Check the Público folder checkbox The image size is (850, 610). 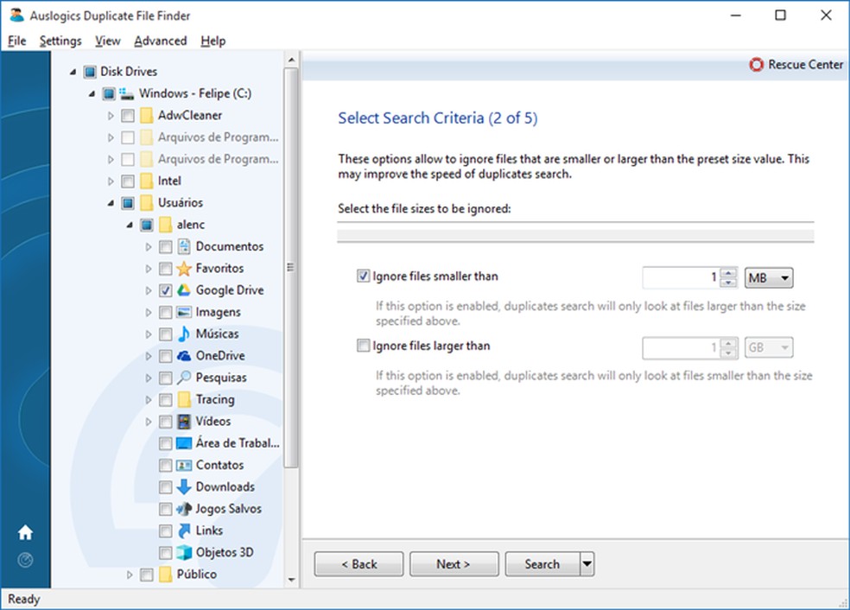click(146, 575)
